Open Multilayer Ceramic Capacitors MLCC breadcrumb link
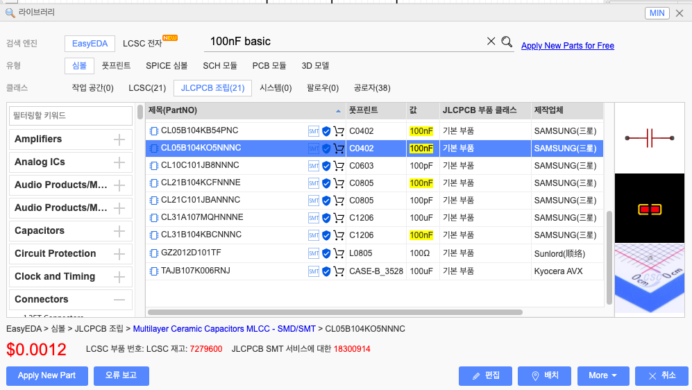This screenshot has width=692, height=390. pyautogui.click(x=224, y=329)
